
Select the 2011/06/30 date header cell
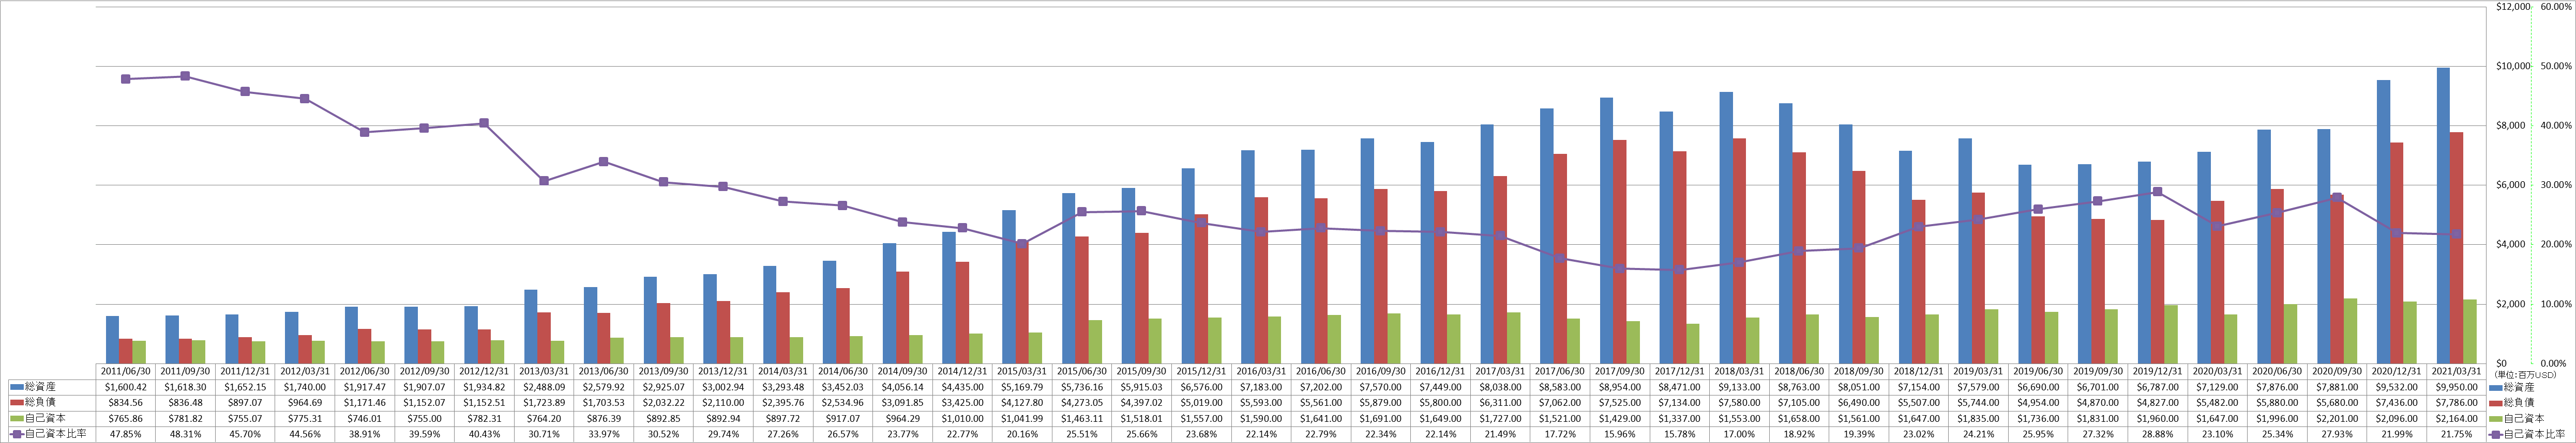coord(126,370)
